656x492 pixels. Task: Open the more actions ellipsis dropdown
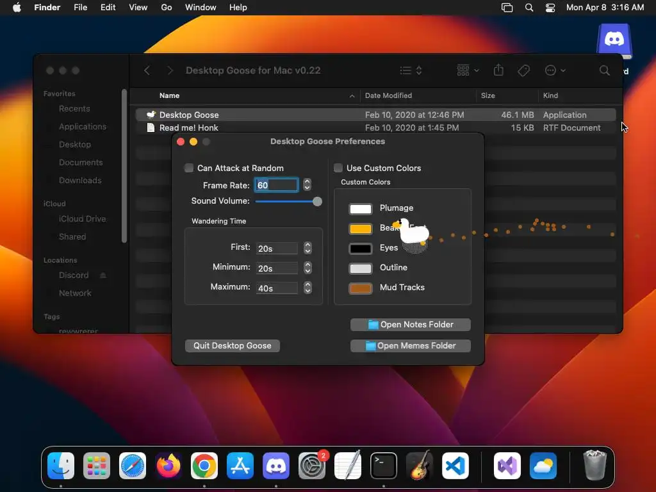pos(555,70)
